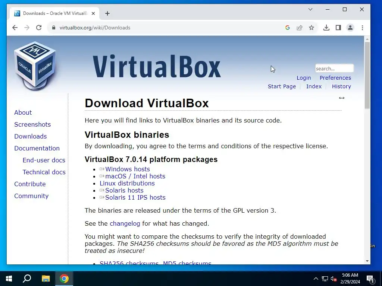Close the Downloads – Oracle VM VirtualBox tab
The image size is (382, 286).
pyautogui.click(x=93, y=13)
